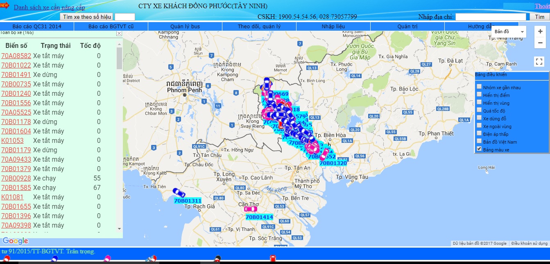Open Báo cáo BGTVT cũ menu
This screenshot has height=264, width=550.
[111, 26]
